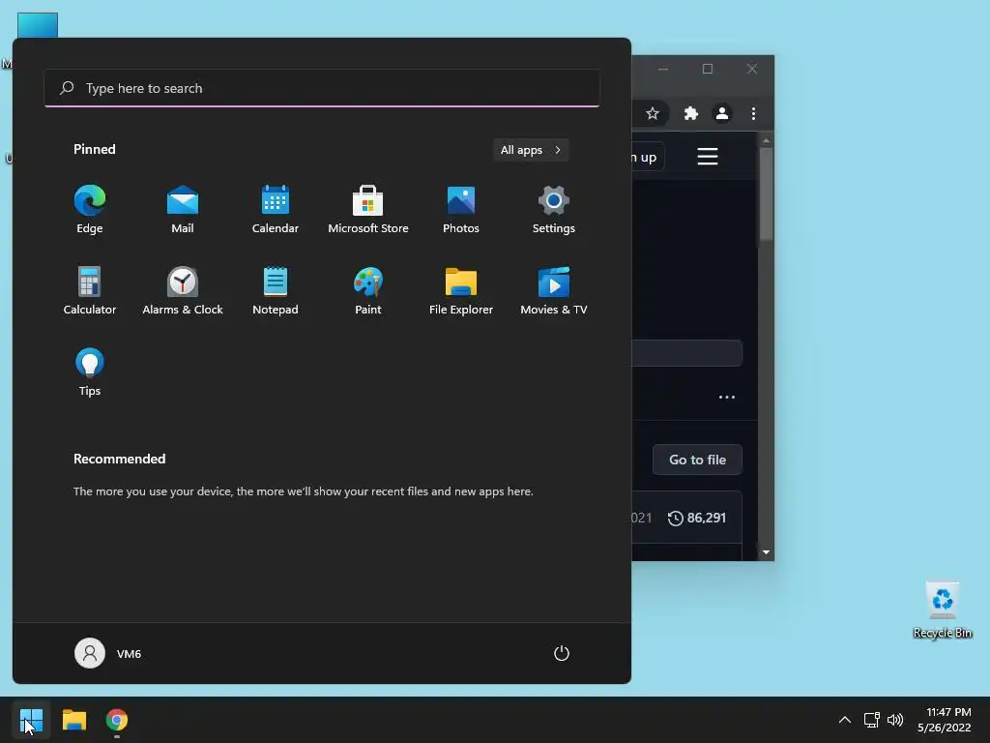Image resolution: width=990 pixels, height=743 pixels.
Task: Click the power button in Start menu
Action: coord(562,653)
